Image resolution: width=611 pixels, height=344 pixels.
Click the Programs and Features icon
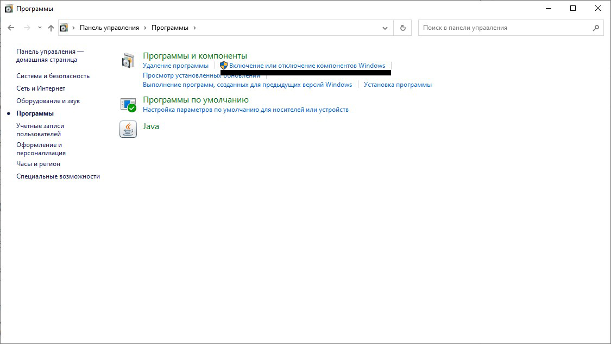coord(128,61)
